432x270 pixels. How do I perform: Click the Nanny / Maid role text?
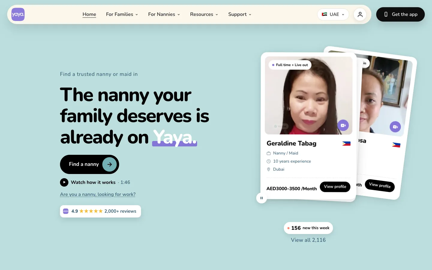pyautogui.click(x=286, y=153)
